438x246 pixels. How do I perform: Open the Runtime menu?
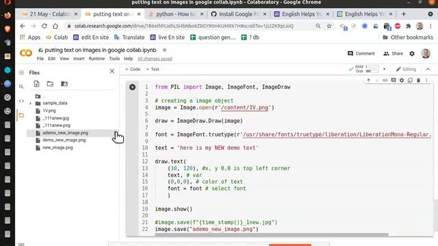pos(96,59)
